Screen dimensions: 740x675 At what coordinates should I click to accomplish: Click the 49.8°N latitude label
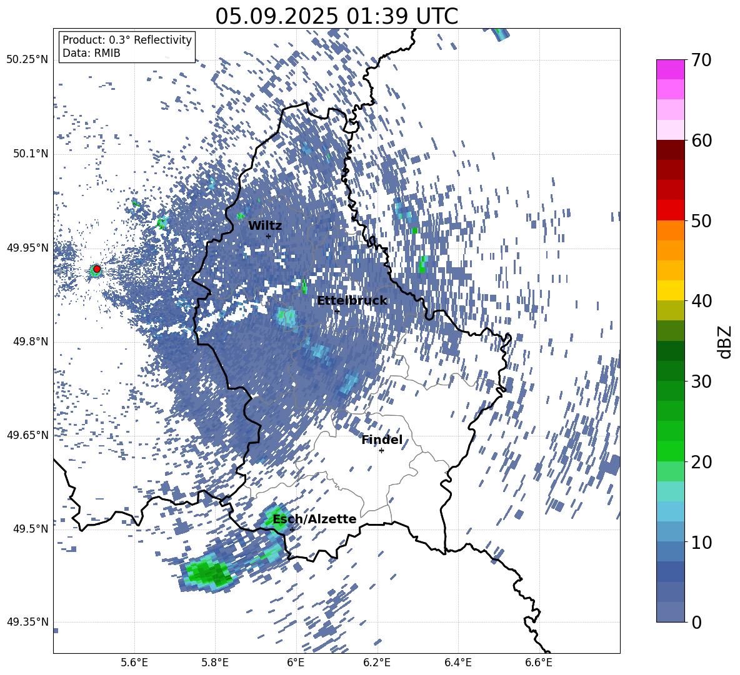pos(30,342)
